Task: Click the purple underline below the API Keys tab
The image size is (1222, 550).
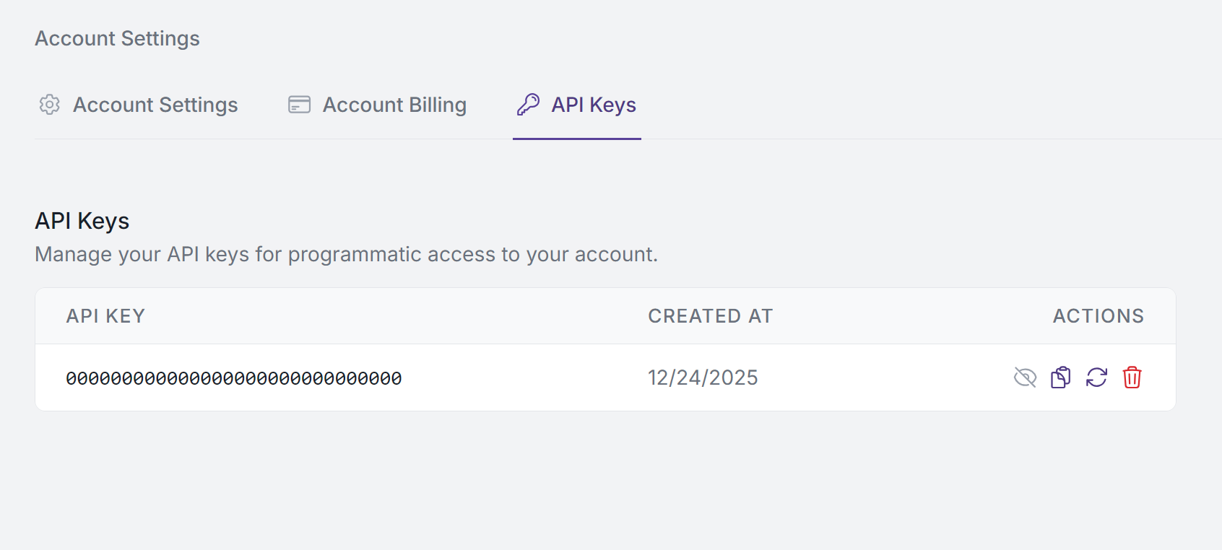Action: coord(577,139)
